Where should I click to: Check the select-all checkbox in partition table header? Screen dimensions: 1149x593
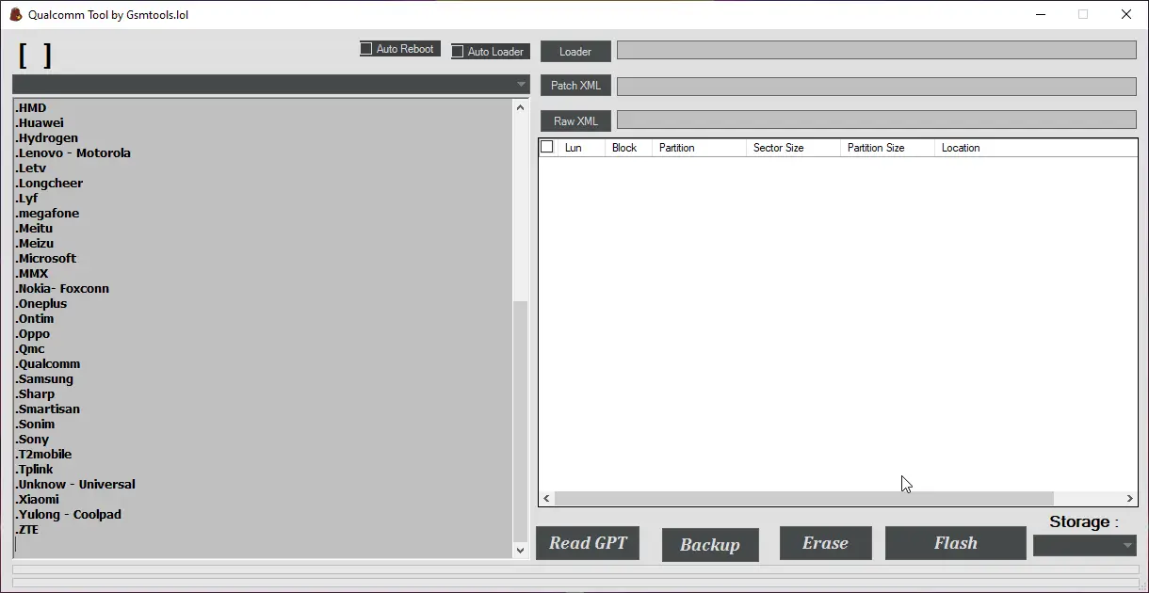click(x=546, y=147)
